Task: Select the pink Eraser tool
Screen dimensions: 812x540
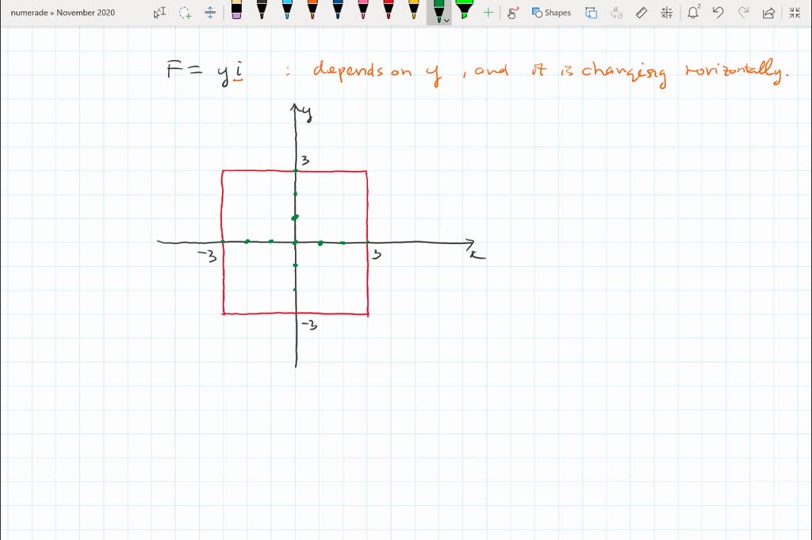Action: tap(236, 12)
